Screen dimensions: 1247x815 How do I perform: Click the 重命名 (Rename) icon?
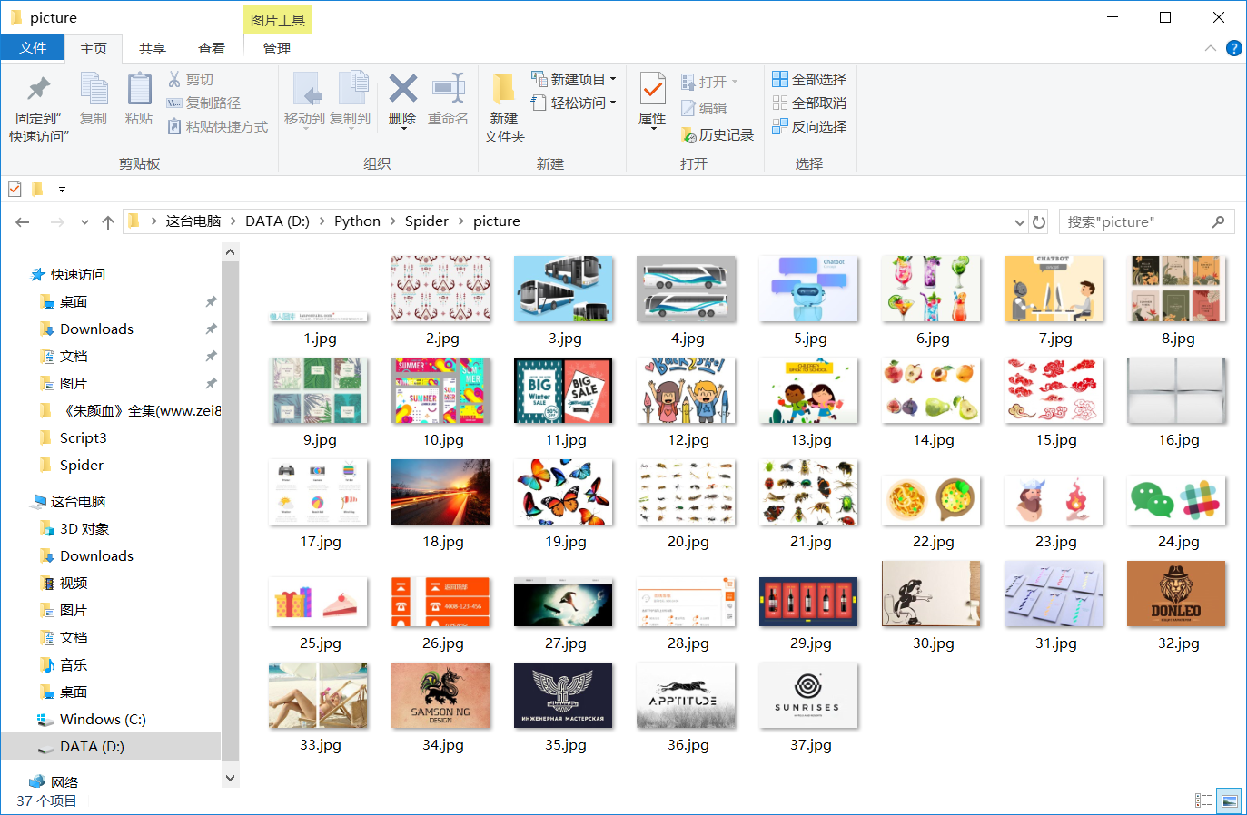pyautogui.click(x=447, y=100)
